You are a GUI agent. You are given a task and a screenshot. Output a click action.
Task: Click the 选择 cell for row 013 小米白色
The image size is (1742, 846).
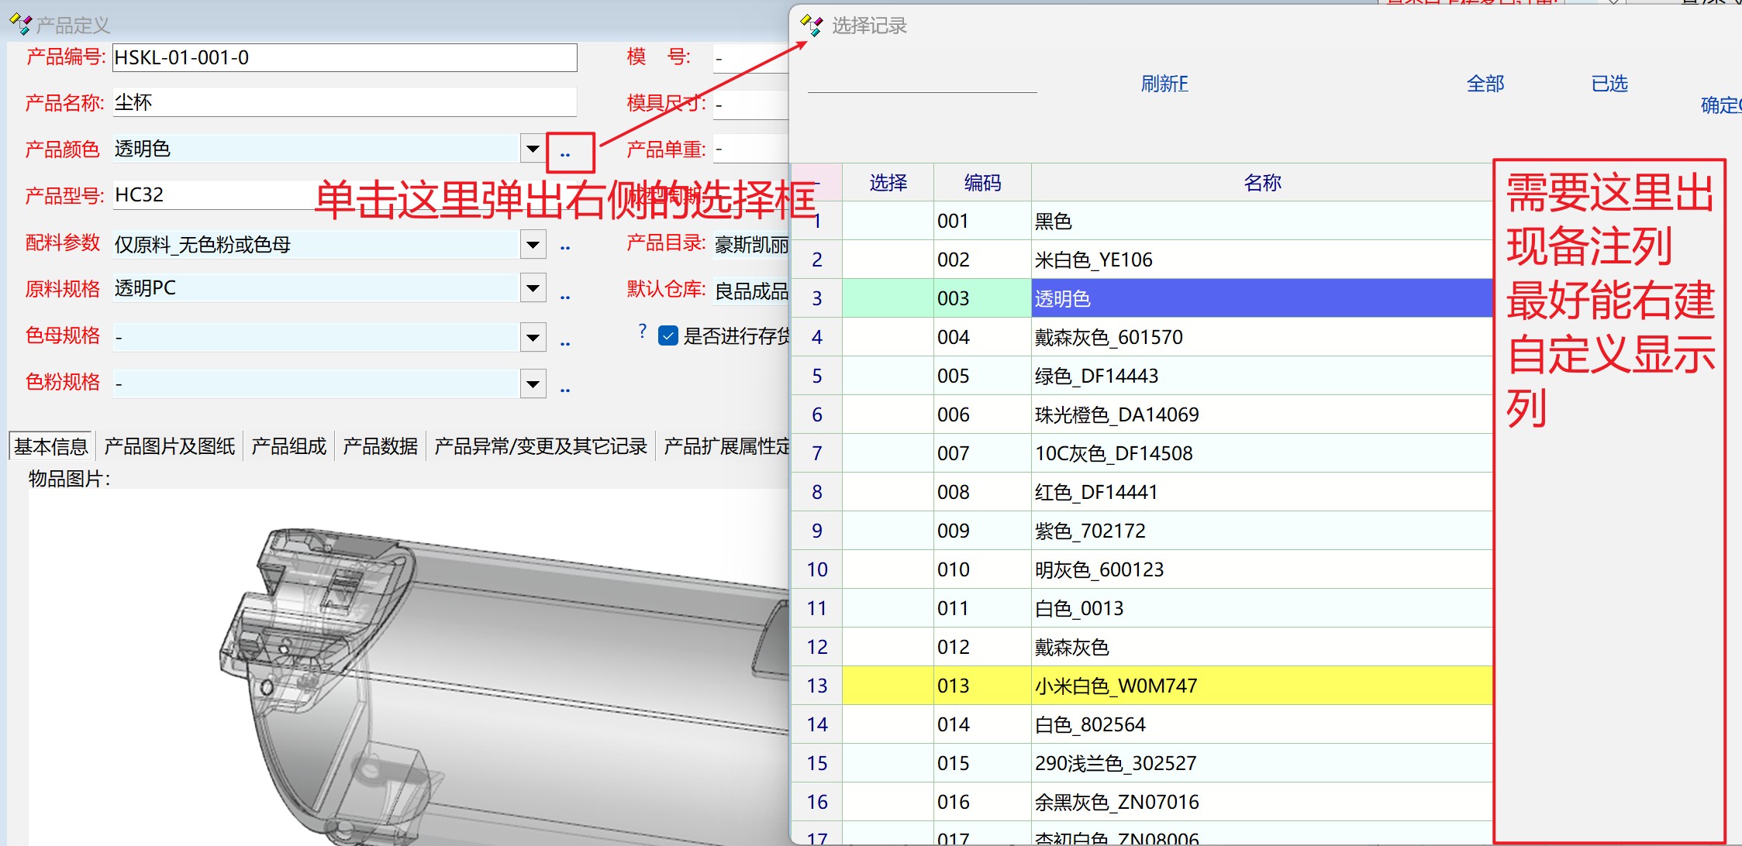[888, 686]
